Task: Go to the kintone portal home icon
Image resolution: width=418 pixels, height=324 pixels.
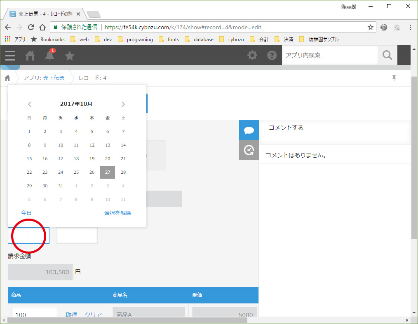Action: pos(30,56)
